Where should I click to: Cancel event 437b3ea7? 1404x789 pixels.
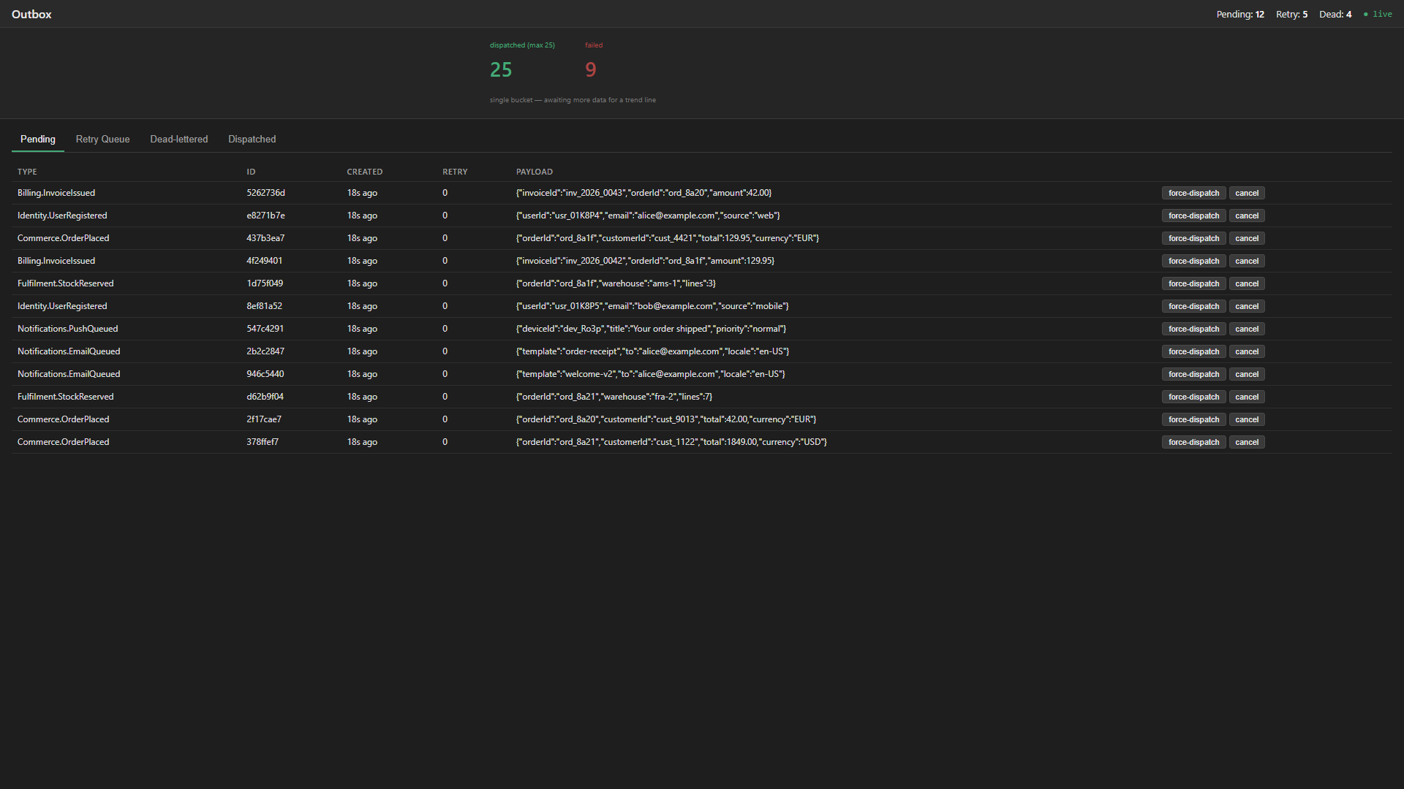click(x=1247, y=238)
